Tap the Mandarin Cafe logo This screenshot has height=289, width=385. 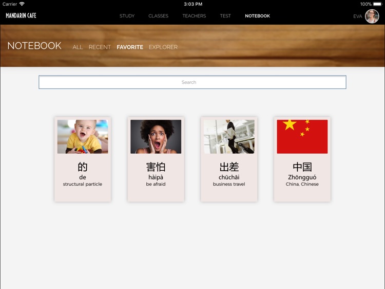pos(21,16)
